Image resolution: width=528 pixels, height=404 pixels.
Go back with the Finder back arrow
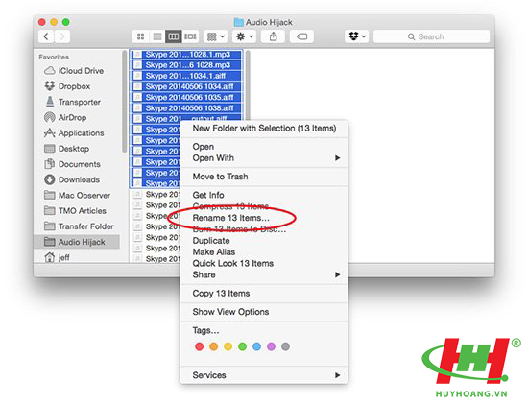(x=46, y=36)
